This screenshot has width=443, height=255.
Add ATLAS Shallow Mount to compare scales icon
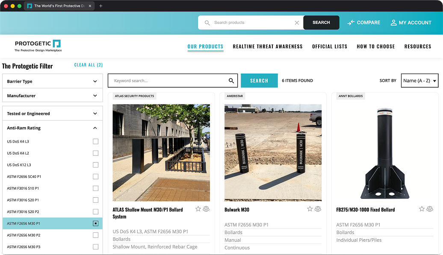[206, 209]
